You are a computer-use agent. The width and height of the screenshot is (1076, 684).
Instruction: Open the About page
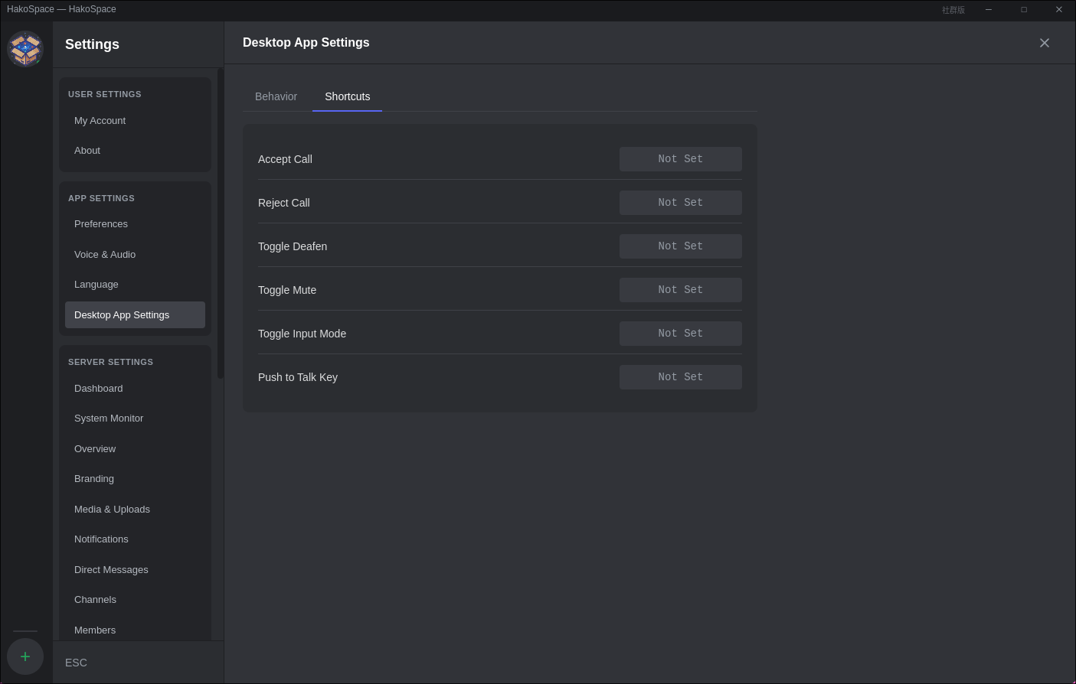pos(87,151)
